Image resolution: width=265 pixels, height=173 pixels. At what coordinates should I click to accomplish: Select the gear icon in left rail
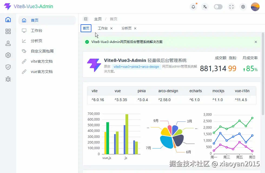point(8,55)
